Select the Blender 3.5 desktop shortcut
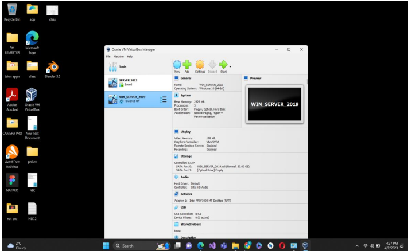408x251 pixels. (52, 70)
